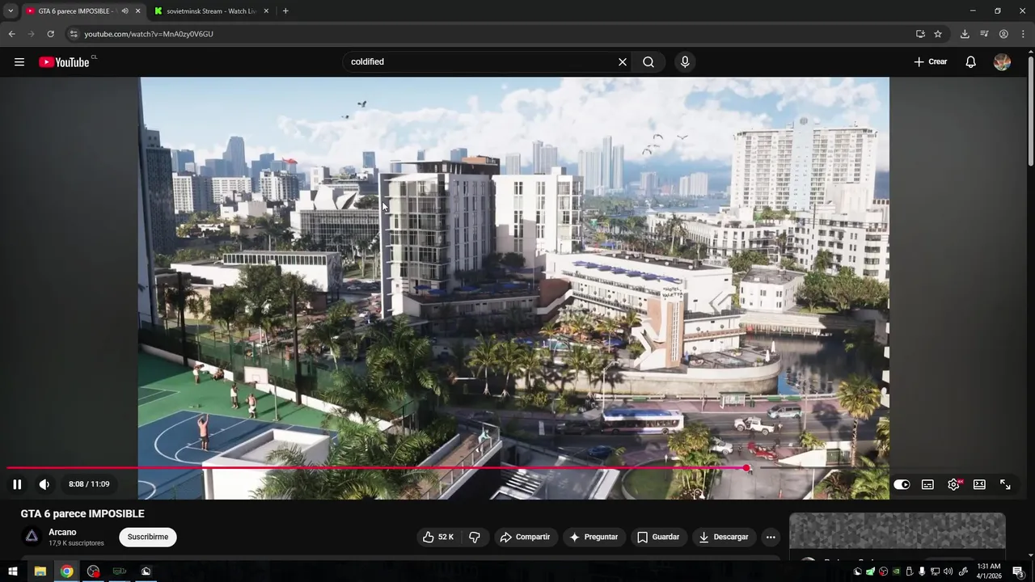The height and width of the screenshot is (582, 1035).
Task: Start voice search with microphone button
Action: (685, 62)
